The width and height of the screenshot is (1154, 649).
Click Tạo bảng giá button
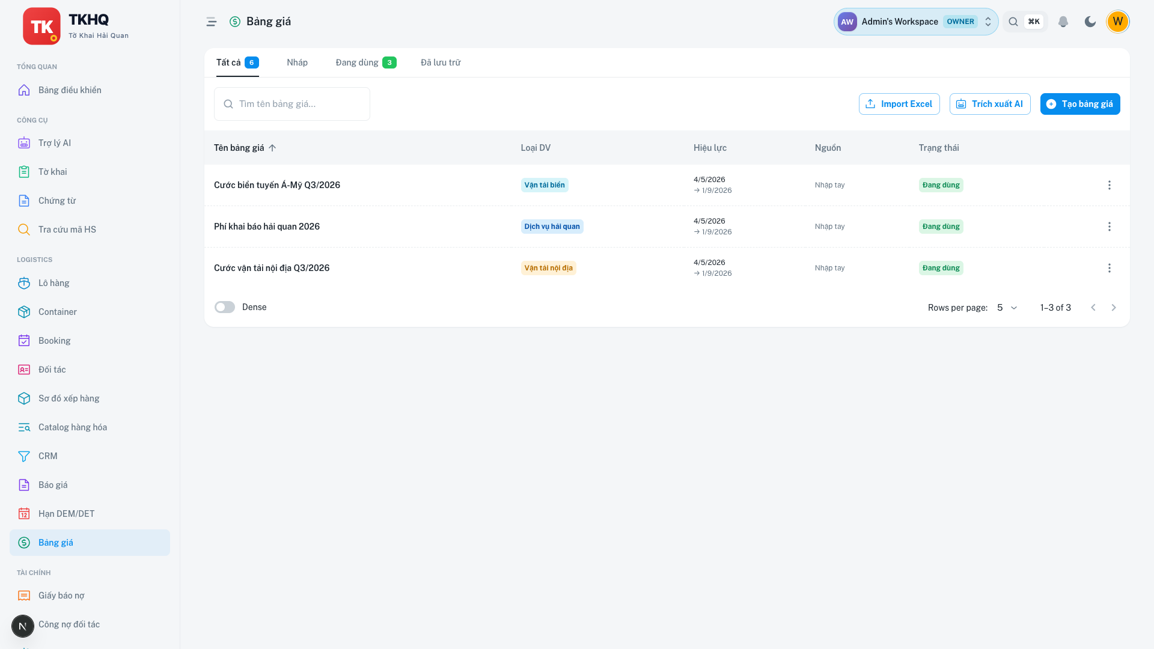pos(1080,104)
